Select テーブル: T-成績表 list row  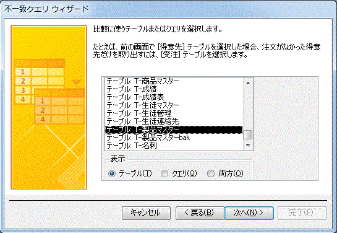click(174, 97)
